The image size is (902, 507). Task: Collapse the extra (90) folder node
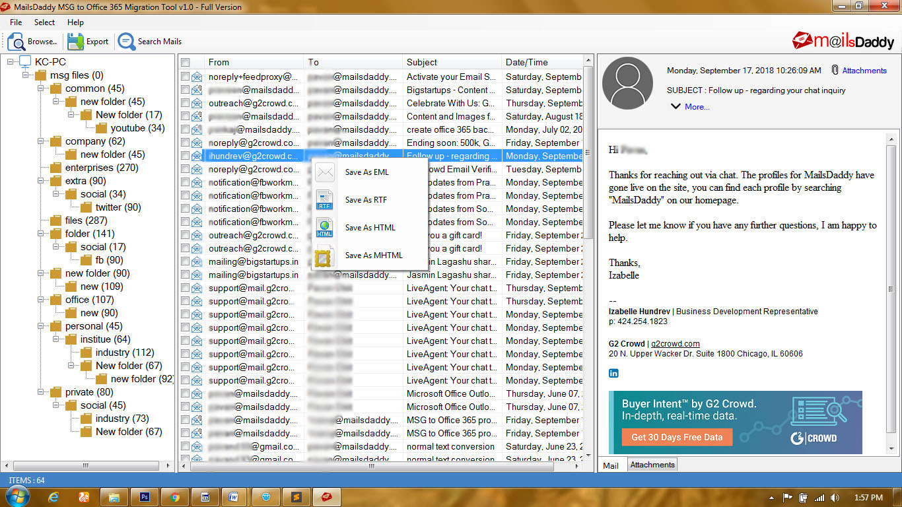pyautogui.click(x=41, y=181)
